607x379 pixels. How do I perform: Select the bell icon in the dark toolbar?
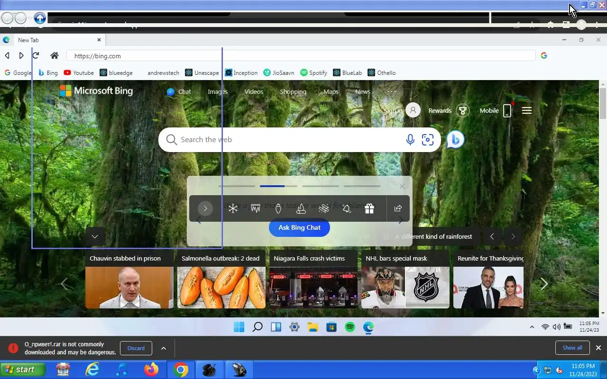click(x=347, y=208)
